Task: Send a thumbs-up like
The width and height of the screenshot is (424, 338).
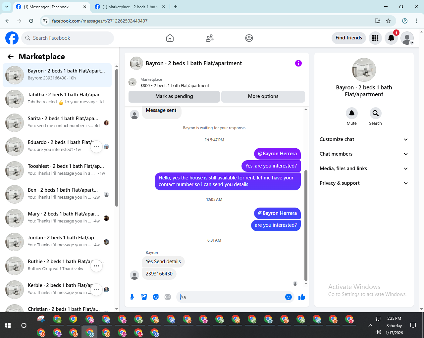Action: 302,297
